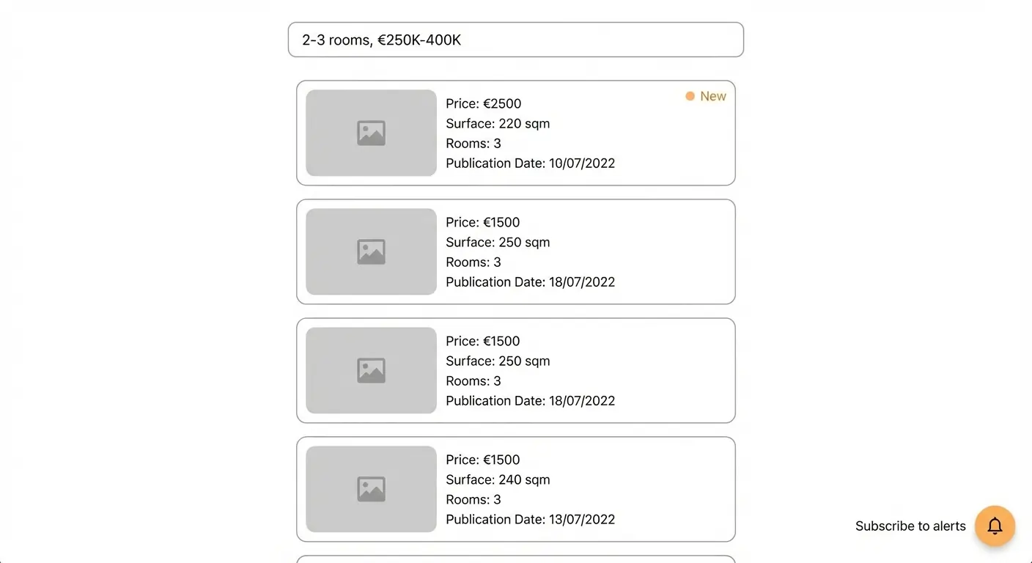Click the bell symbol inside the round button

point(995,526)
